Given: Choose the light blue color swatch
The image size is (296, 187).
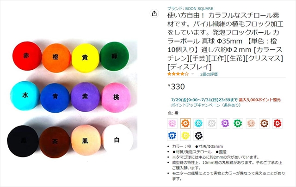Looking at the screenshot, I should click(x=198, y=123).
